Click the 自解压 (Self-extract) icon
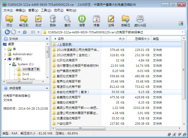The height and width of the screenshot is (138, 188). point(126,21)
